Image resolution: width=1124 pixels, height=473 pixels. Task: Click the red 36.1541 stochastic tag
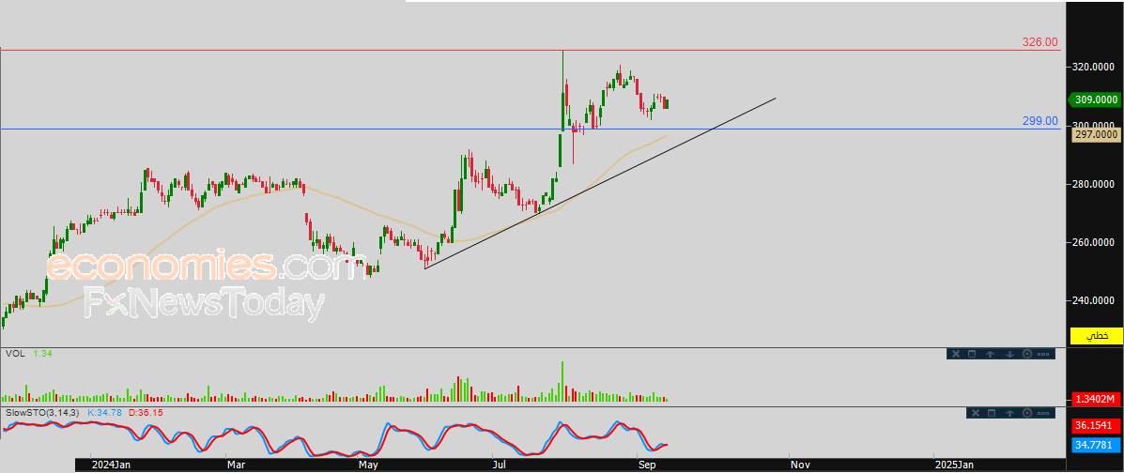[x=1097, y=426]
